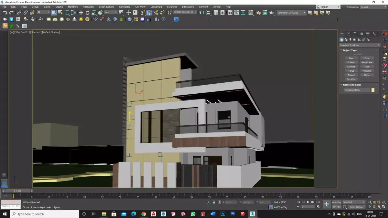The height and width of the screenshot is (218, 388).
Task: Click the time slider 0 / 100 handle
Action: click(x=18, y=191)
